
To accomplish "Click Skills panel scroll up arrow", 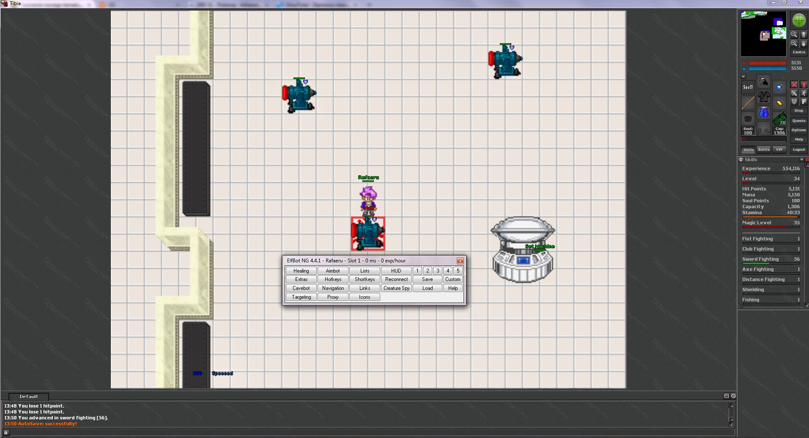I will tap(806, 165).
